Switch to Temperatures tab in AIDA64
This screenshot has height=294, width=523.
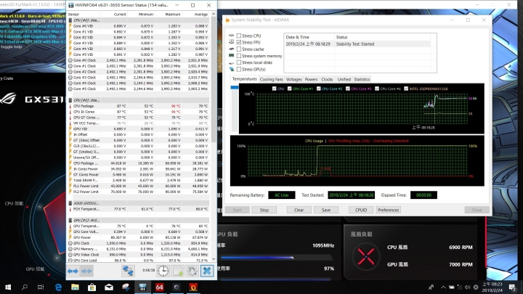pyautogui.click(x=245, y=79)
